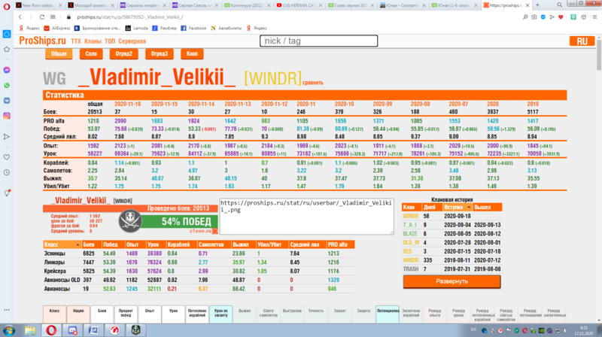Open ТОП link in site header
The image size is (602, 337).
click(110, 41)
